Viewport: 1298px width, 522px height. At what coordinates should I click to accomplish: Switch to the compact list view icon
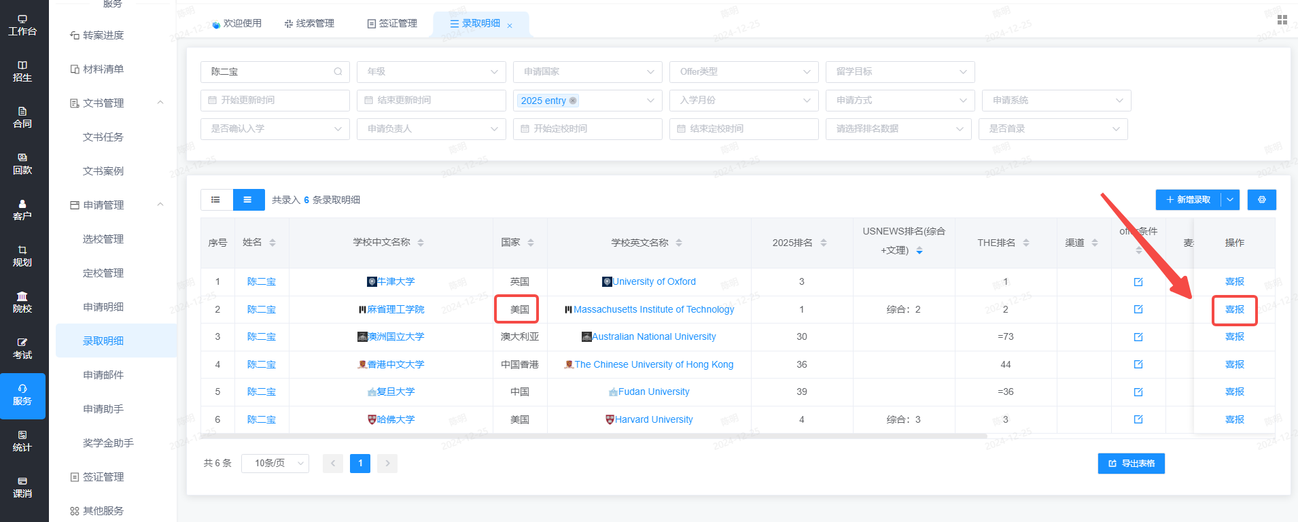pyautogui.click(x=216, y=200)
